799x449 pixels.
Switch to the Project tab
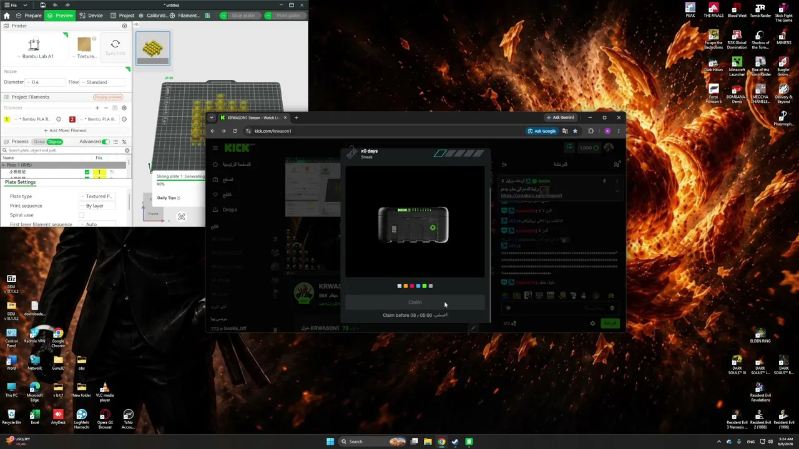122,16
